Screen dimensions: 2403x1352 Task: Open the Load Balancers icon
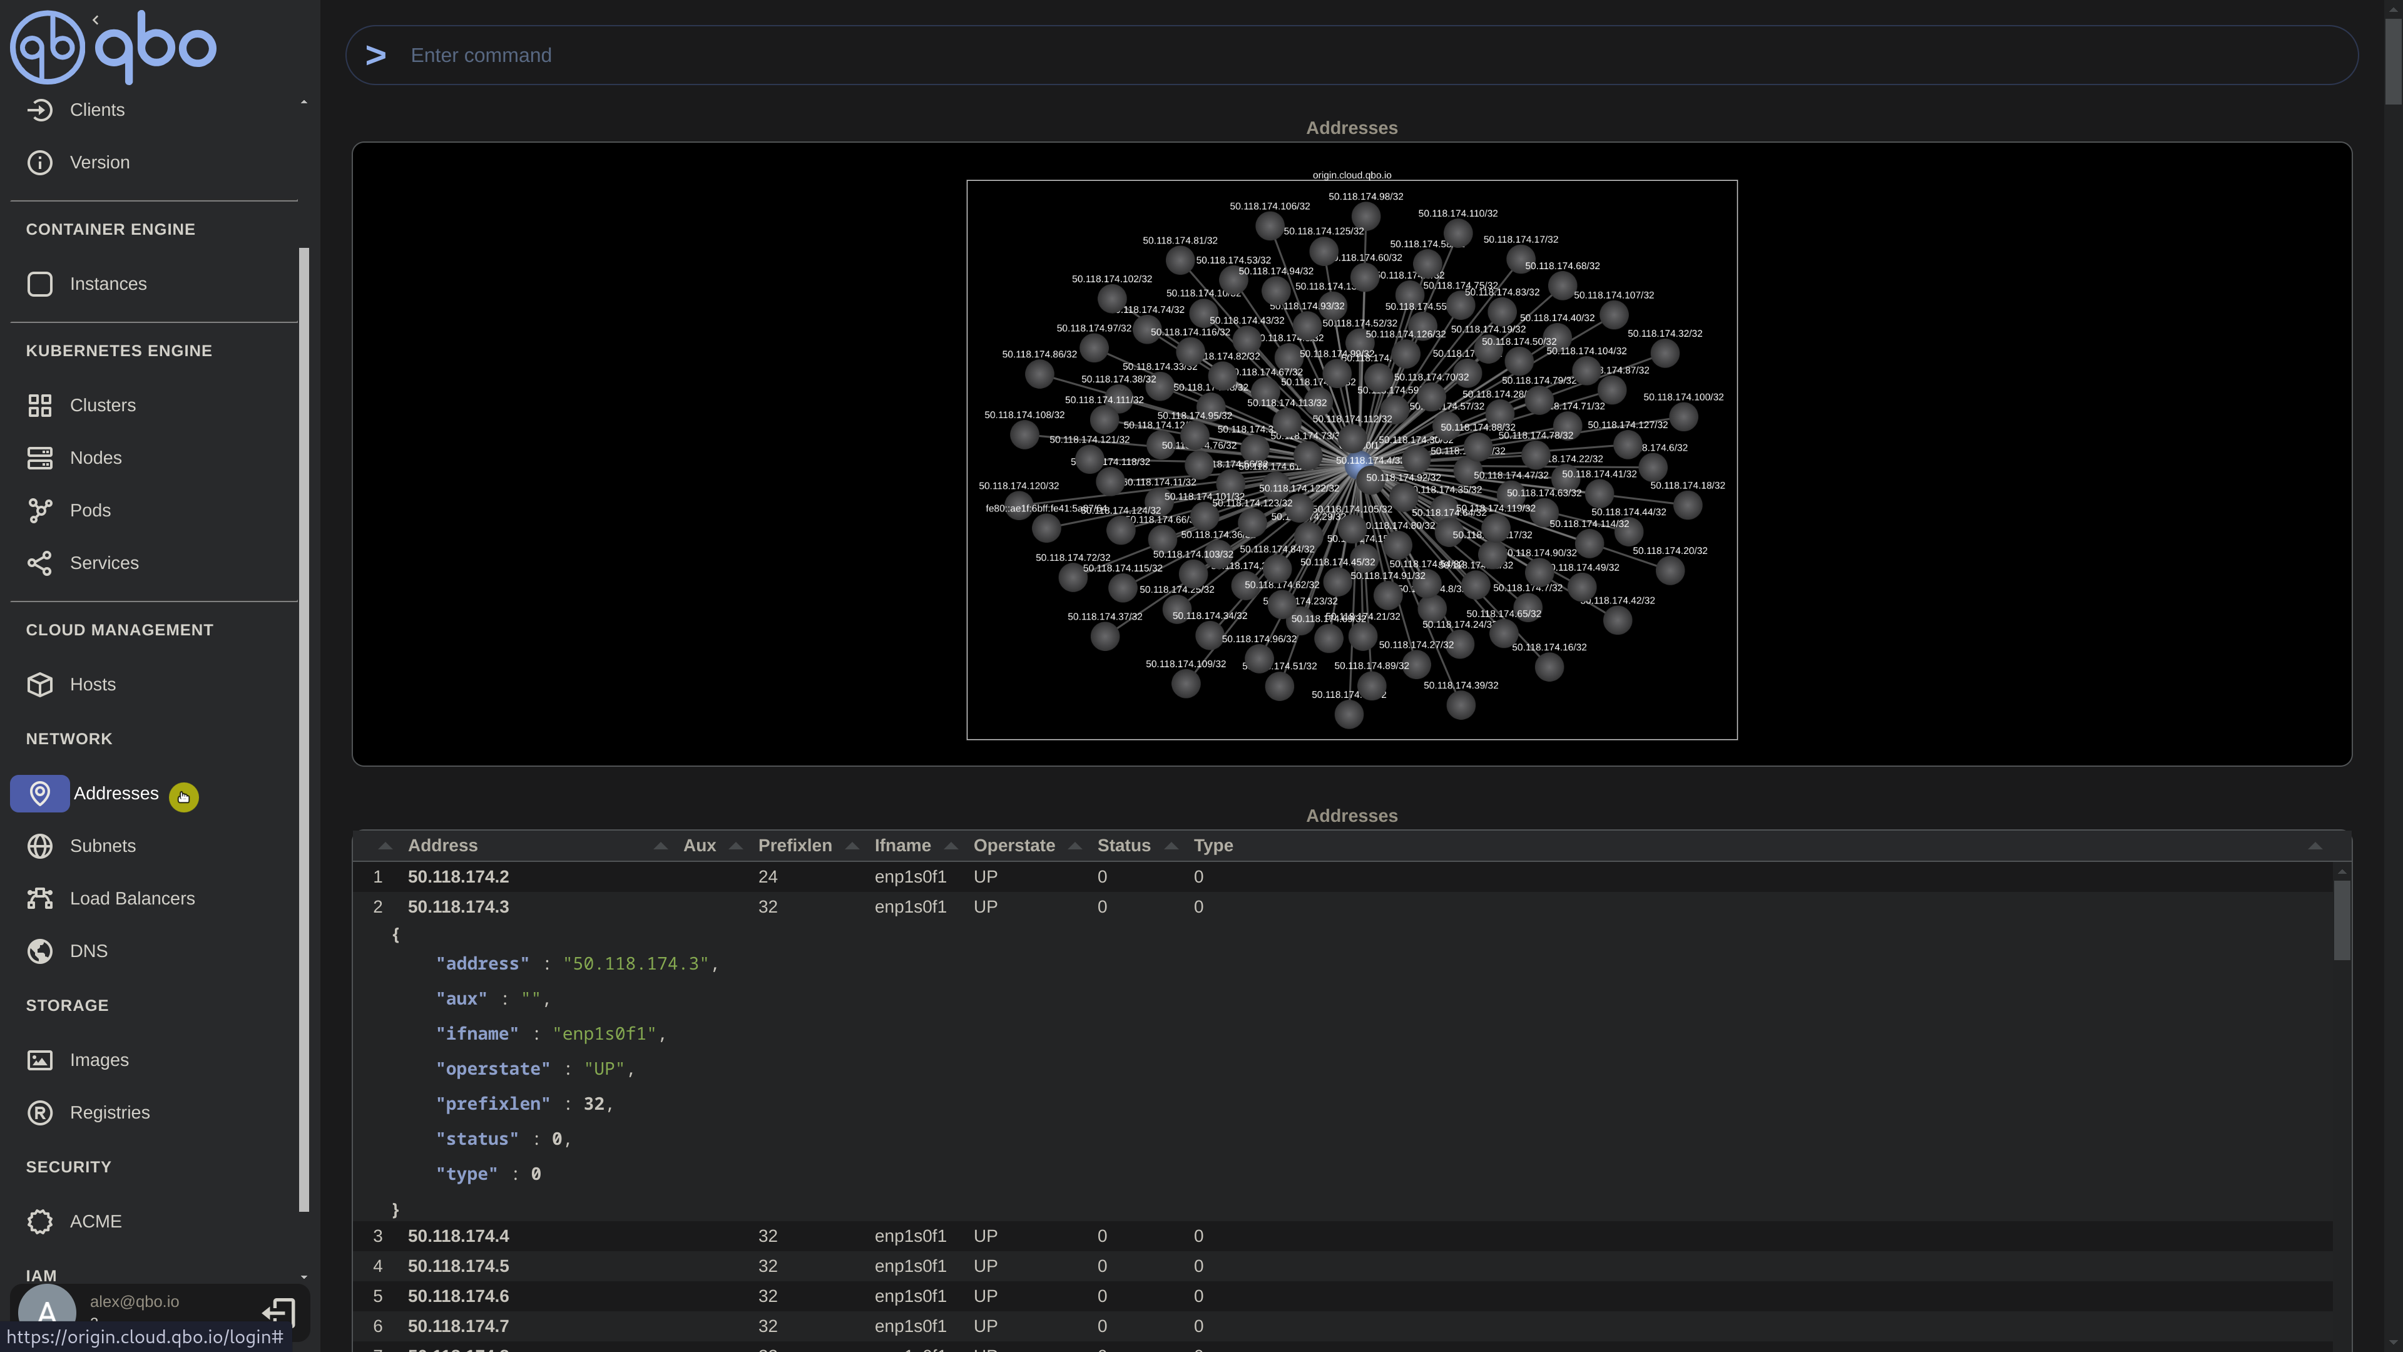pyautogui.click(x=39, y=899)
